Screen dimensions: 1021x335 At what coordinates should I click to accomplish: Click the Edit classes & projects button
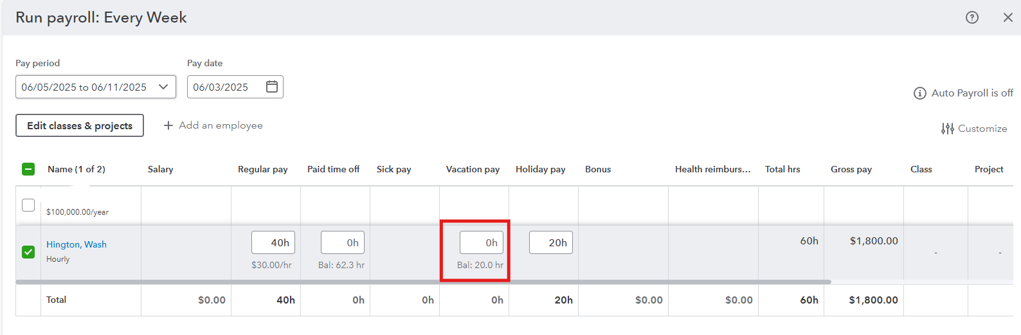[x=80, y=125]
